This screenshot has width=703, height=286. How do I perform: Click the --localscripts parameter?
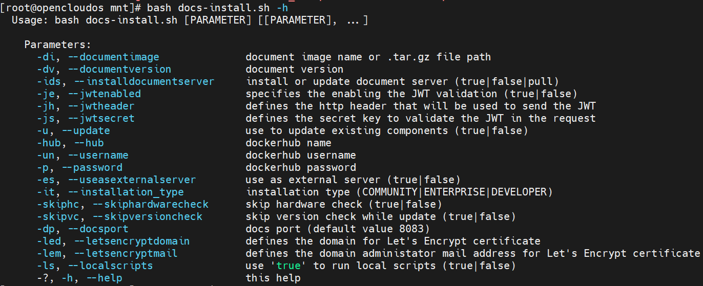click(x=110, y=266)
